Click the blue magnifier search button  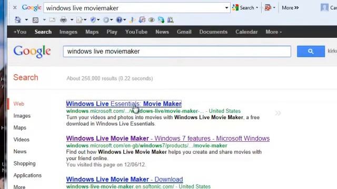click(311, 51)
